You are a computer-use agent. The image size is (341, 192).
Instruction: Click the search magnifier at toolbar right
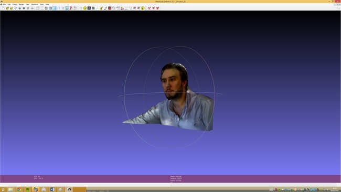[x=338, y=8]
